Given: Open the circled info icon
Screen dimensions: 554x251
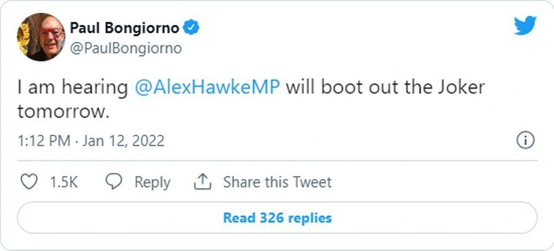Looking at the screenshot, I should click(x=526, y=141).
